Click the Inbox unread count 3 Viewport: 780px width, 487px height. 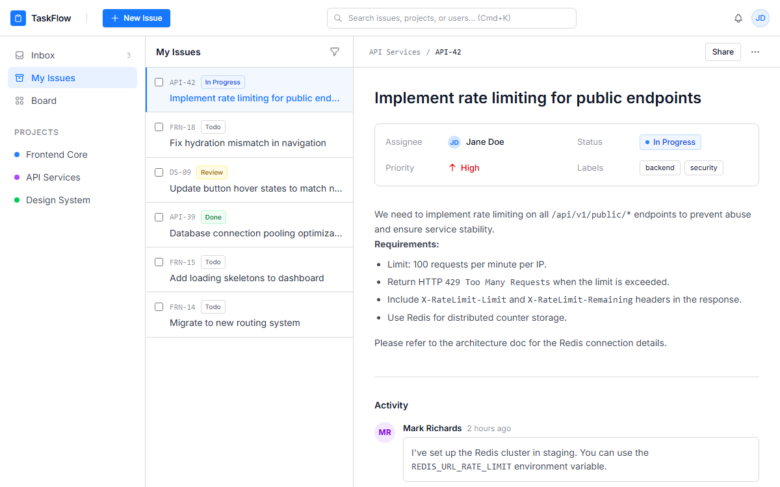click(x=129, y=55)
